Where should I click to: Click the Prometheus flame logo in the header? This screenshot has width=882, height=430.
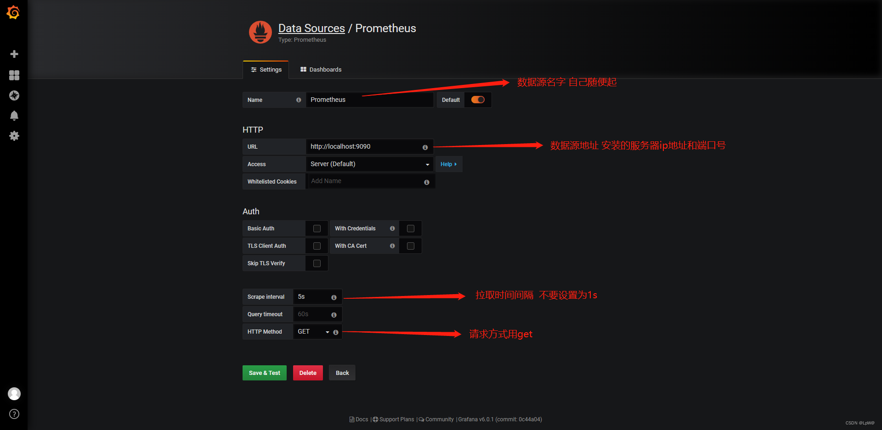(260, 32)
